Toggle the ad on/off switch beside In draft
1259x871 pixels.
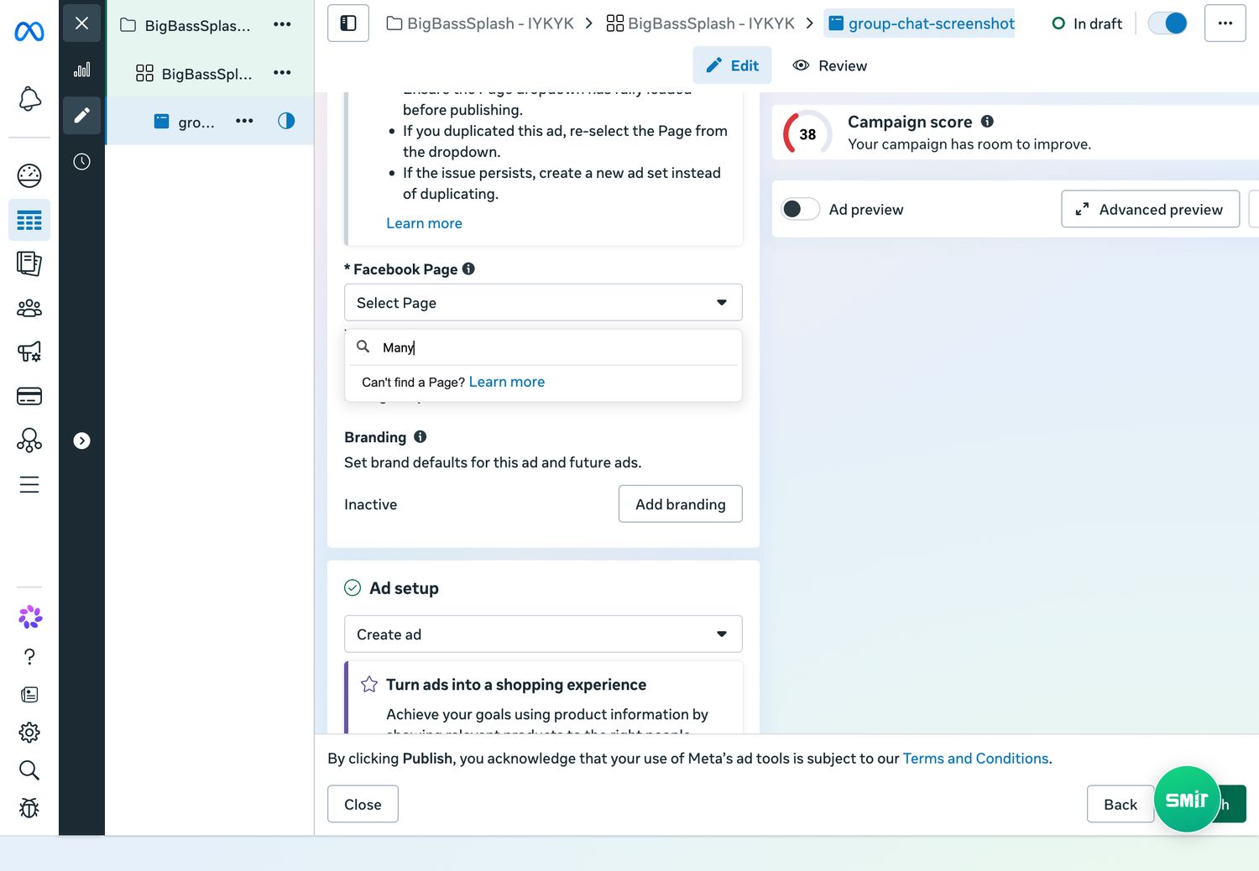1168,23
